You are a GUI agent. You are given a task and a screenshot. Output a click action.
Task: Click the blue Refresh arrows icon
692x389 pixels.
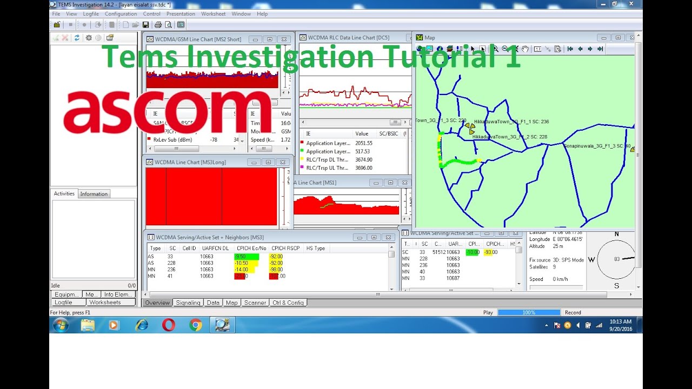77,38
